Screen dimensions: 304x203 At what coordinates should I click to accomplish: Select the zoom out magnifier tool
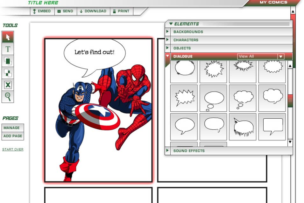tap(8, 97)
